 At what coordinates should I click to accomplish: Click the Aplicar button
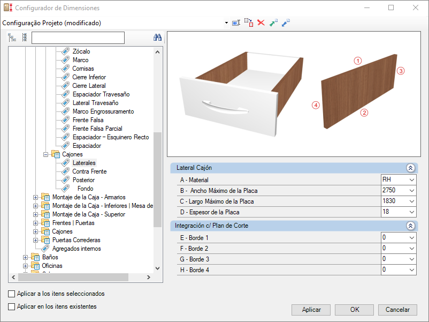point(311,310)
